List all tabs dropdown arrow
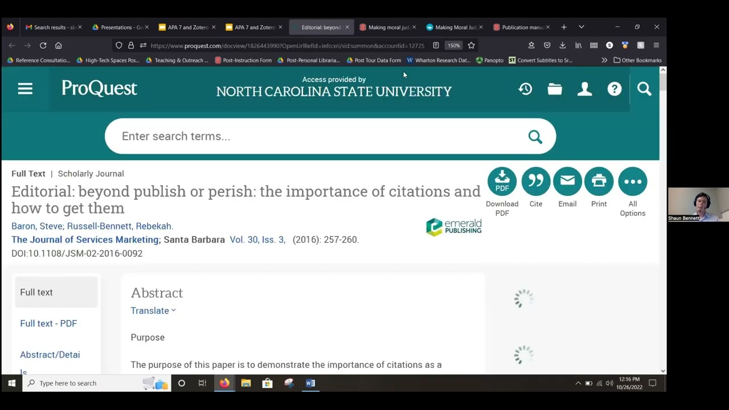Image resolution: width=729 pixels, height=410 pixels. (x=581, y=27)
